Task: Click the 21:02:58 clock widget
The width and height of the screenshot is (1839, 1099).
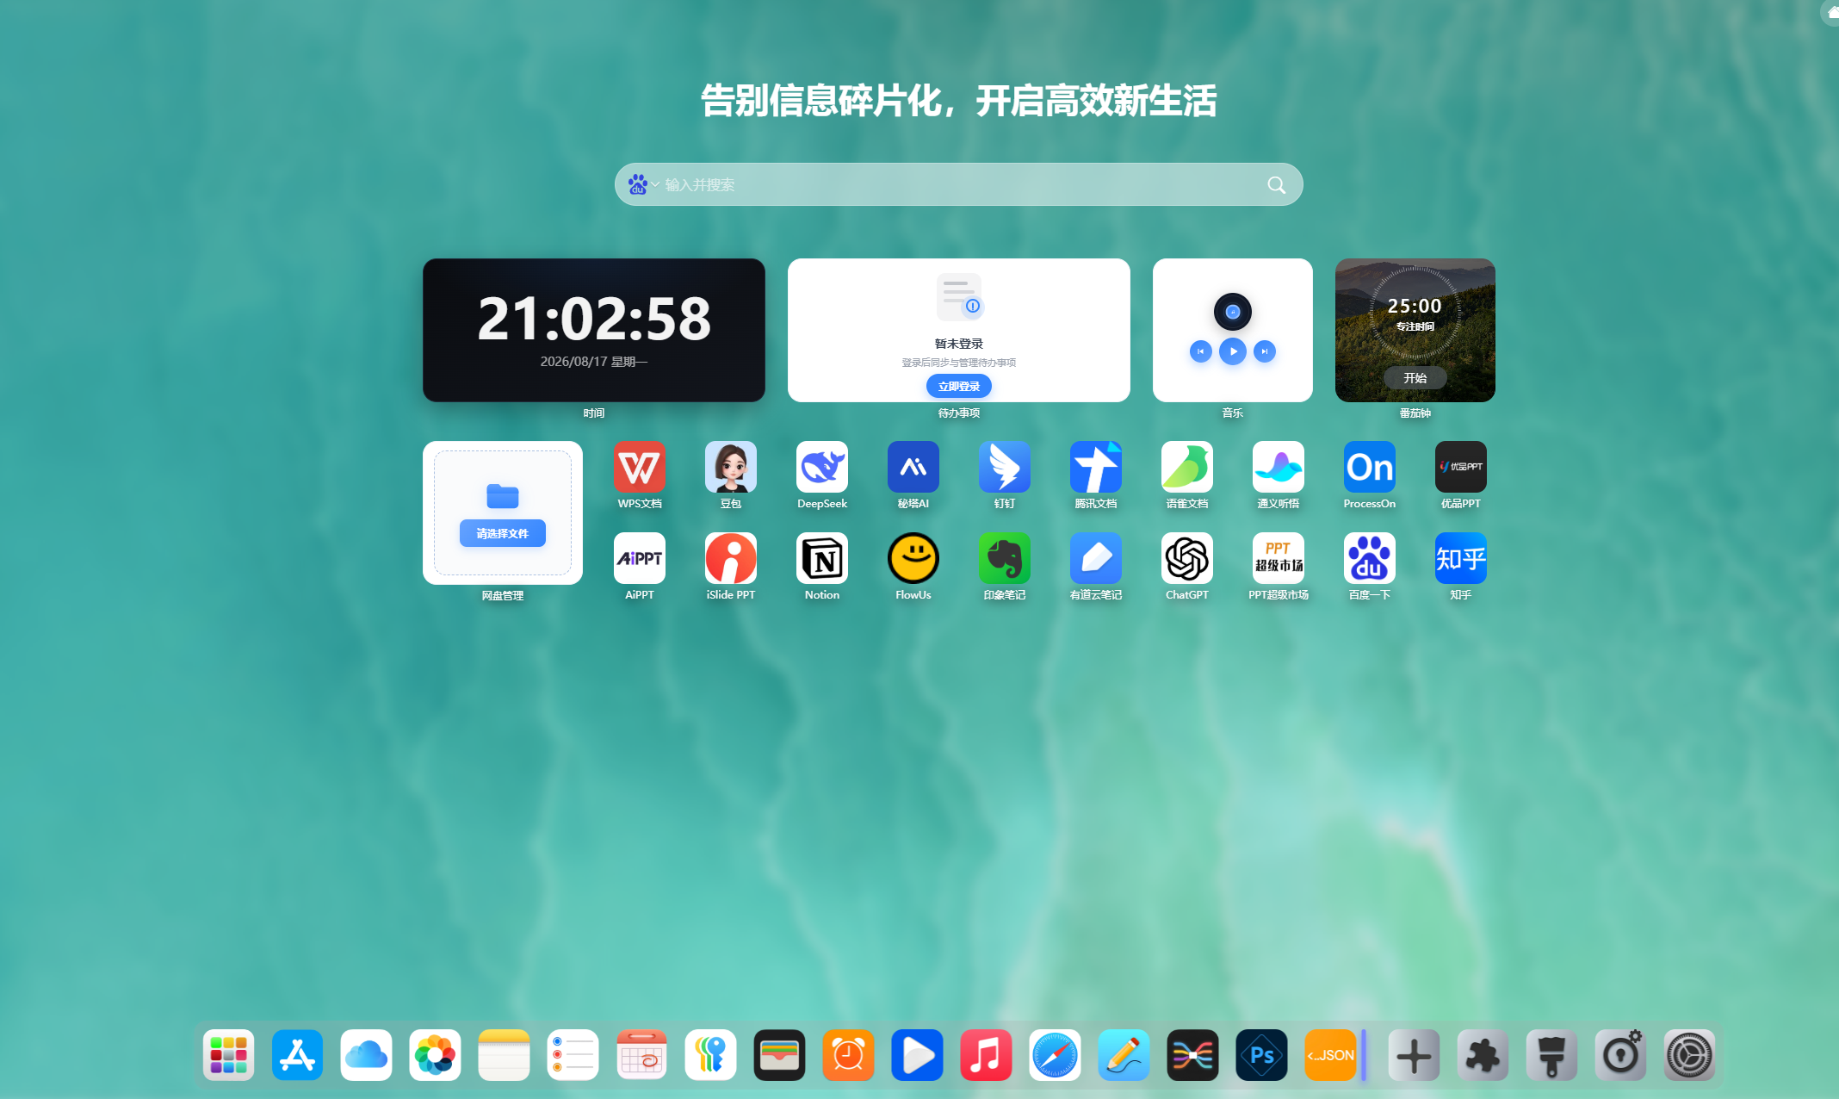Action: tap(594, 330)
